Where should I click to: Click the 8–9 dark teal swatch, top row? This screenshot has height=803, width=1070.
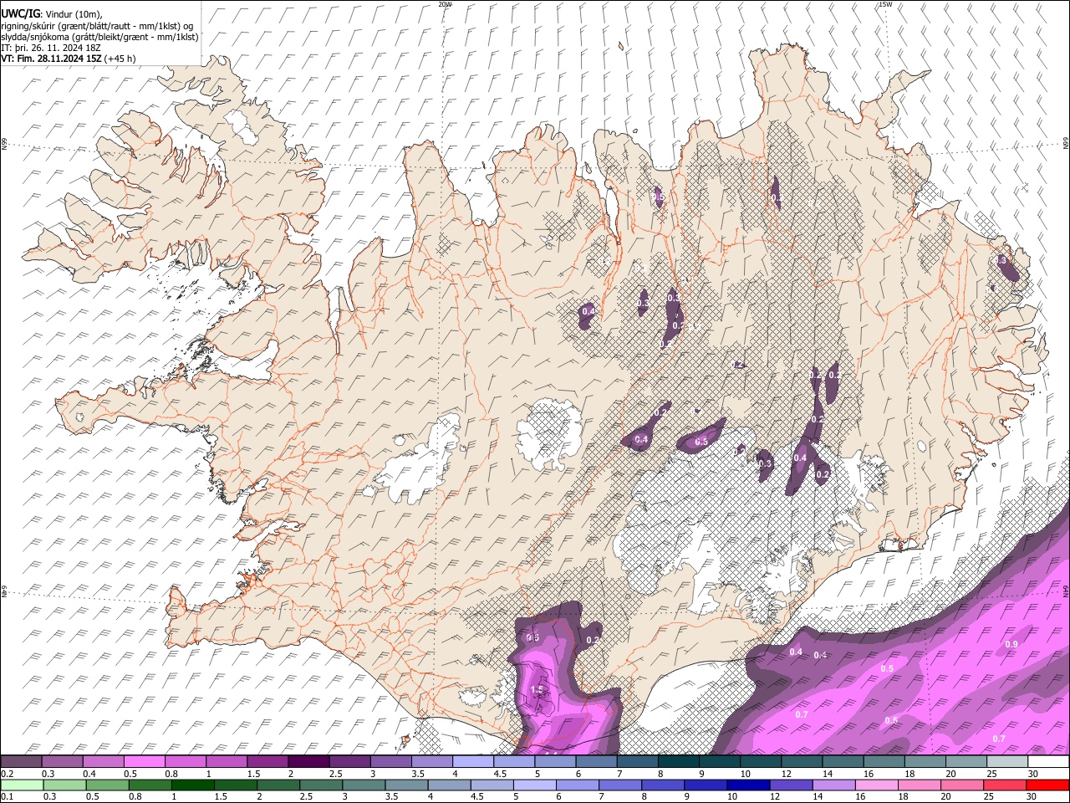[679, 762]
